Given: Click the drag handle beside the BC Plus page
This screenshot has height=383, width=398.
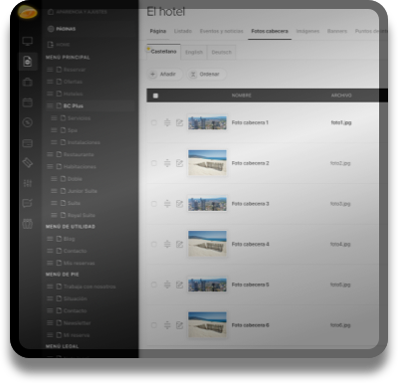Looking at the screenshot, I should click(50, 105).
